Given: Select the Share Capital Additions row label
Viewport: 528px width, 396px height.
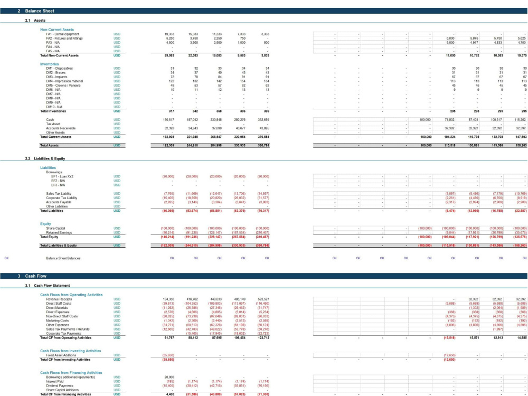Looking at the screenshot, I should pos(62,390).
